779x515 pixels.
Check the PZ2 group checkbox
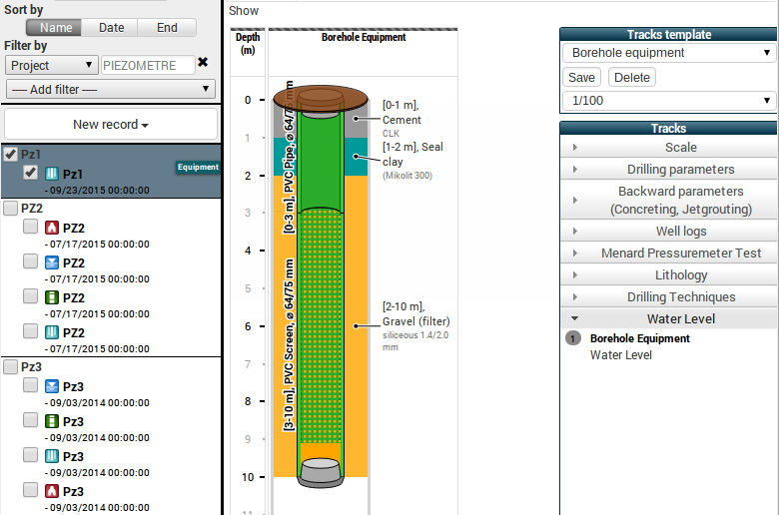(x=11, y=209)
